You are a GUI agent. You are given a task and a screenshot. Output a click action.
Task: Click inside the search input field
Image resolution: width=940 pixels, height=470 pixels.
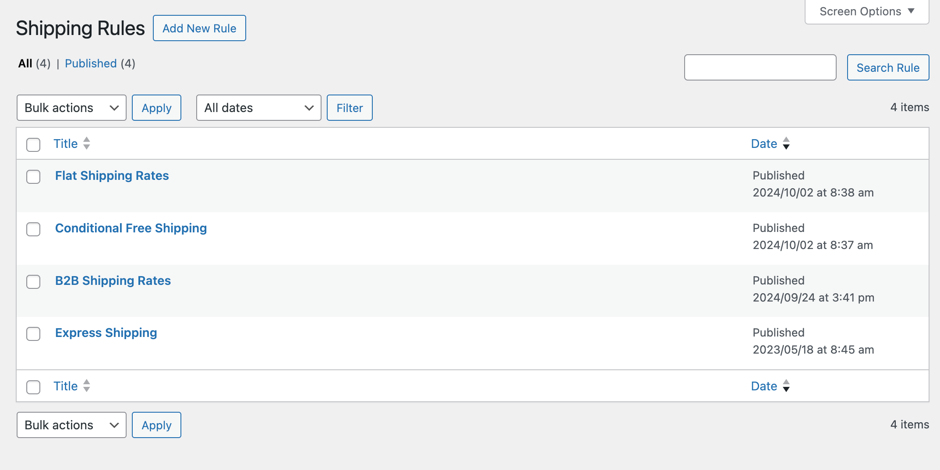760,67
